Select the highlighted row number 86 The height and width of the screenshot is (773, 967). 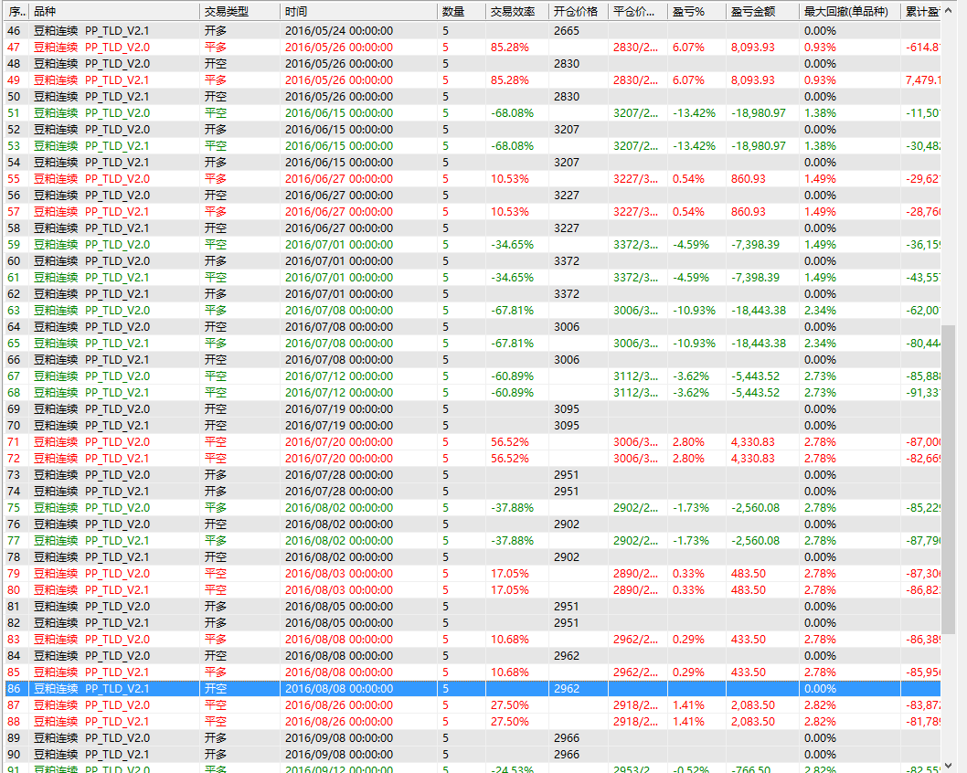14,689
